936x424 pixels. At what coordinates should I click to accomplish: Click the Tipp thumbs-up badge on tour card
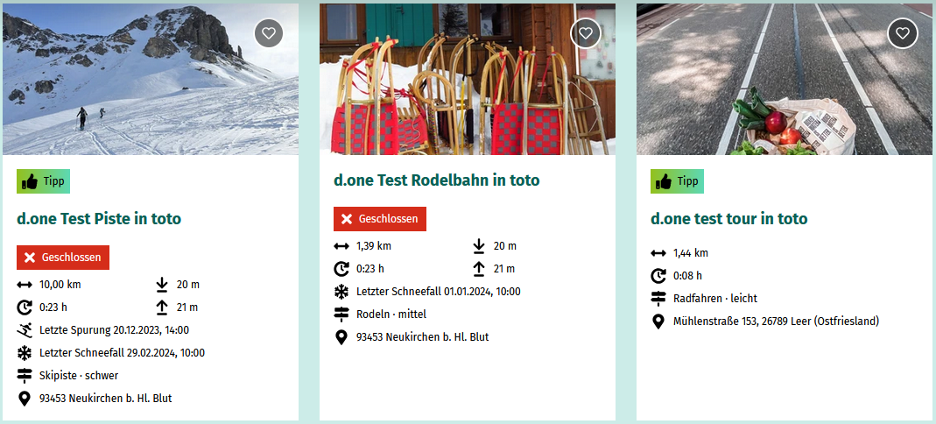click(677, 181)
